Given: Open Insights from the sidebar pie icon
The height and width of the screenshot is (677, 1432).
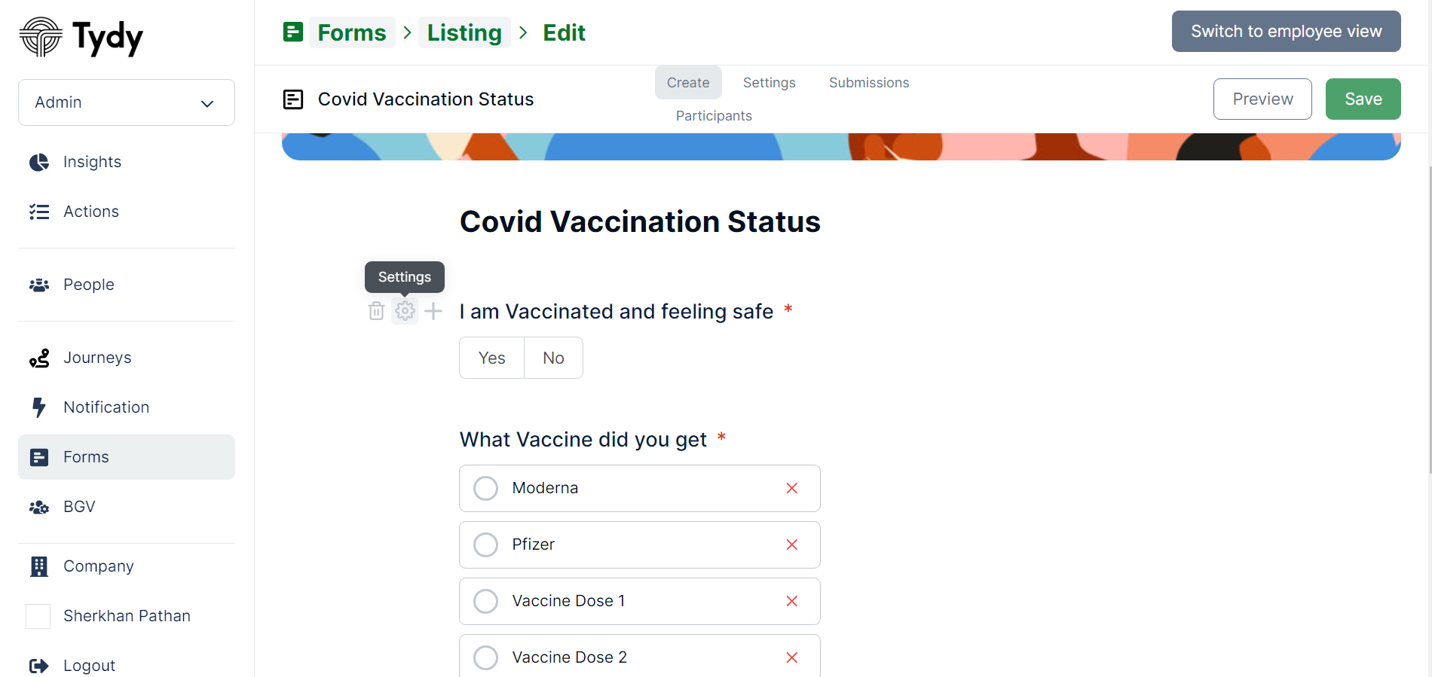Looking at the screenshot, I should (39, 162).
